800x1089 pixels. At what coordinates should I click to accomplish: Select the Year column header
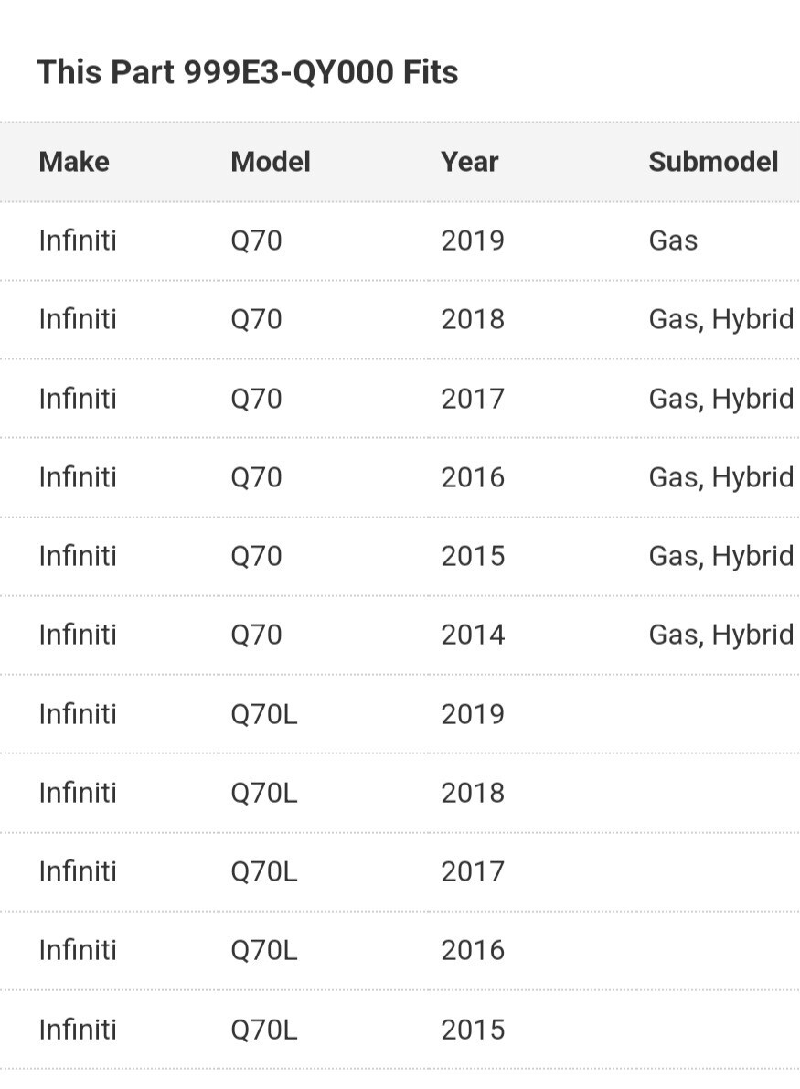point(469,162)
